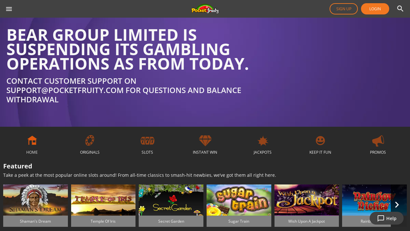Advance featured carousel with right chevron
Viewport: 410px width, 231px height.
click(397, 205)
